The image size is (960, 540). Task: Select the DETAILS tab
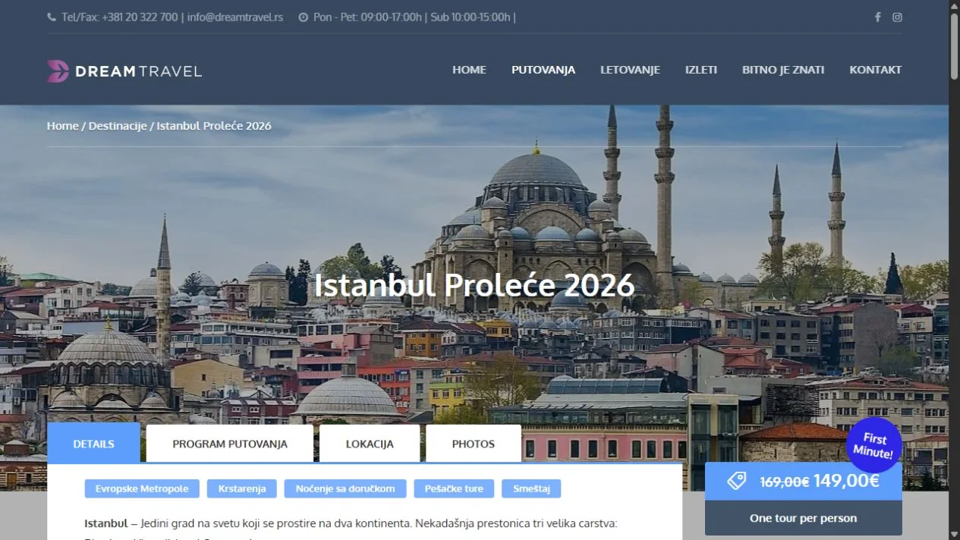pos(94,444)
